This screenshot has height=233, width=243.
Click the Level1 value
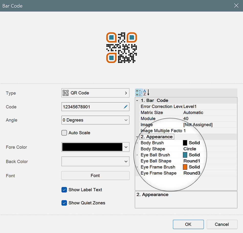pos(190,107)
